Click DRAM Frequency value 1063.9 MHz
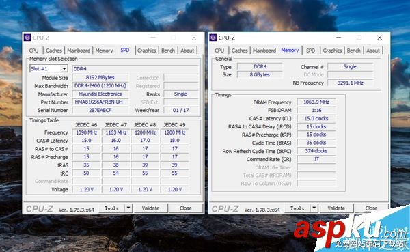 (316, 102)
